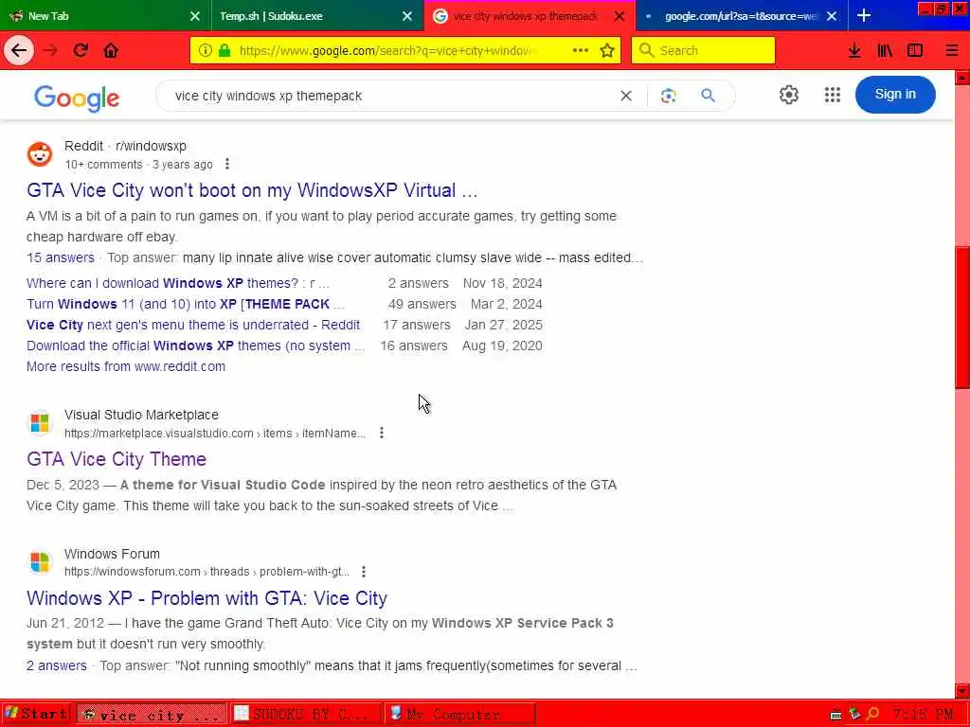
Task: Open options menu for Reddit result
Action: [x=227, y=164]
